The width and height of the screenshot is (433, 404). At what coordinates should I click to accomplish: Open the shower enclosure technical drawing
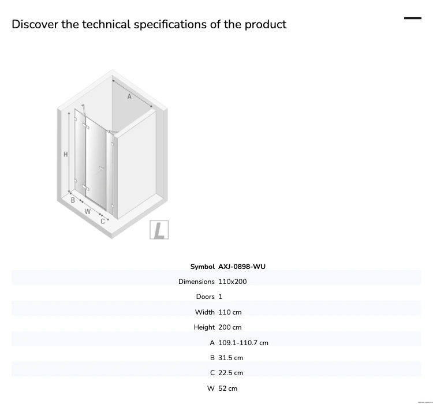pyautogui.click(x=113, y=154)
